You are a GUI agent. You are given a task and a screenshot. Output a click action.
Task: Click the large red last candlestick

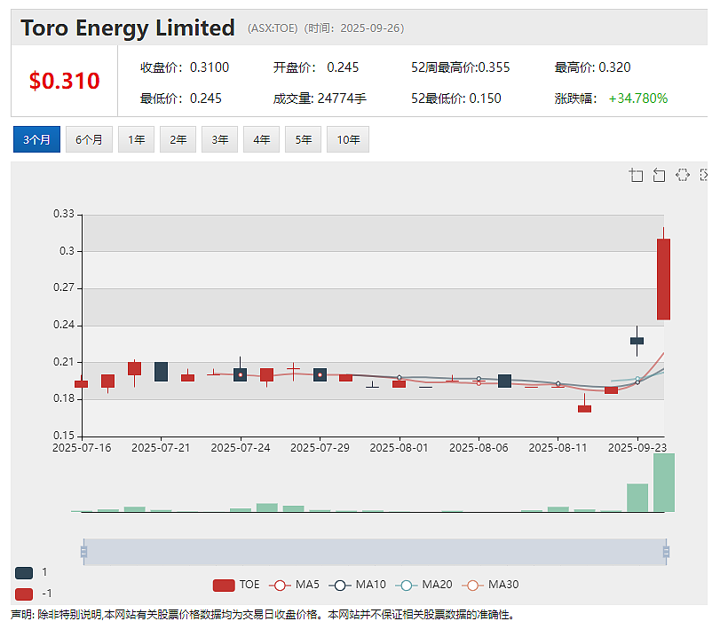click(x=663, y=279)
